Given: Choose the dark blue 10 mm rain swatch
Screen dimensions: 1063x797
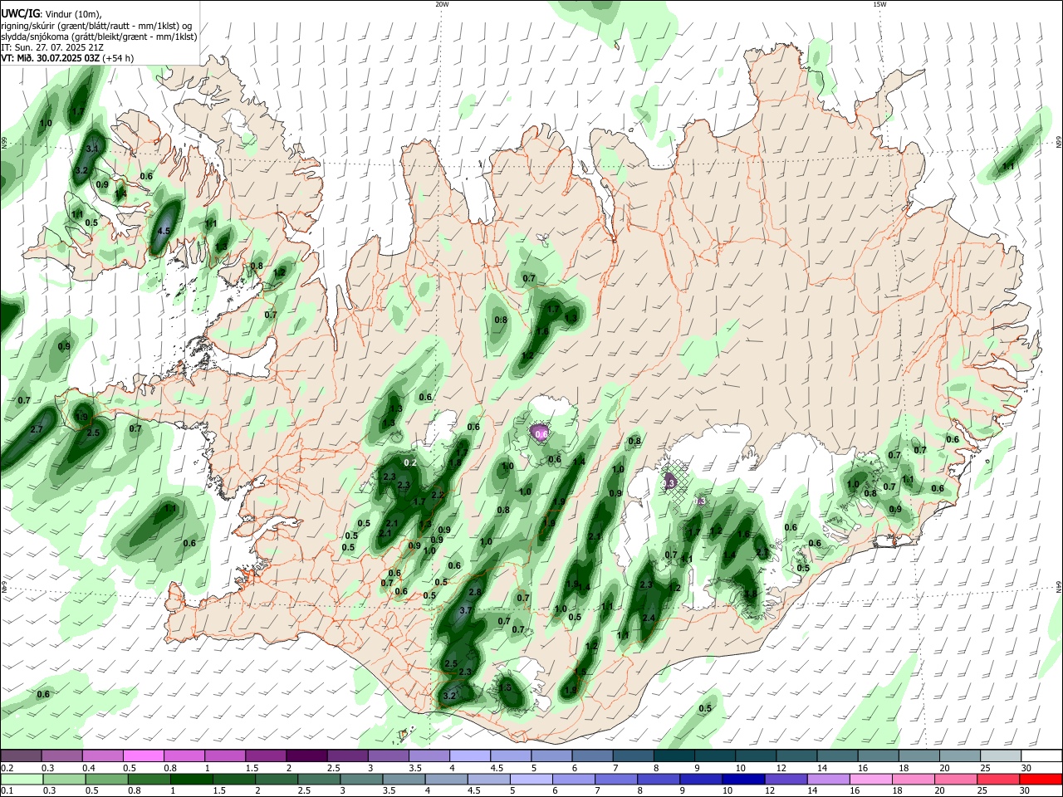Looking at the screenshot, I should [x=742, y=780].
